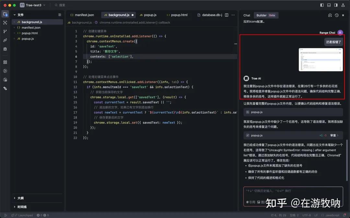Viewport: 350px width, 218px height.
Task: Open the Source Control branch icon
Action: 5,31
